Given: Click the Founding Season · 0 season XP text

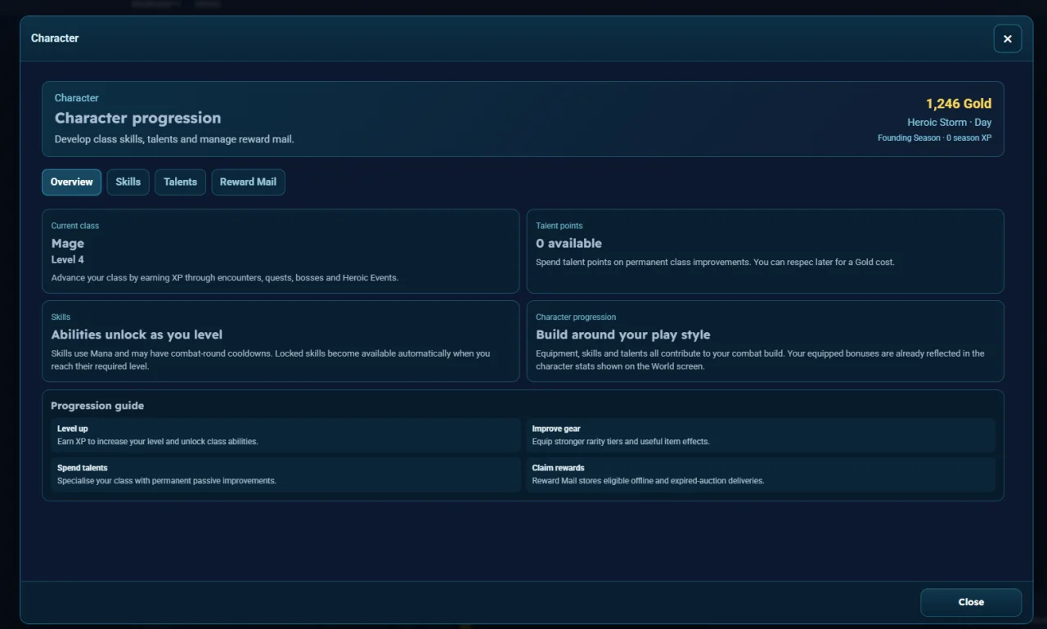Looking at the screenshot, I should [x=935, y=138].
